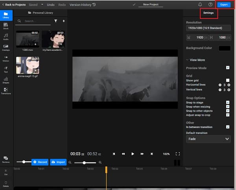Enable the Show grid checkbox

tap(228, 80)
